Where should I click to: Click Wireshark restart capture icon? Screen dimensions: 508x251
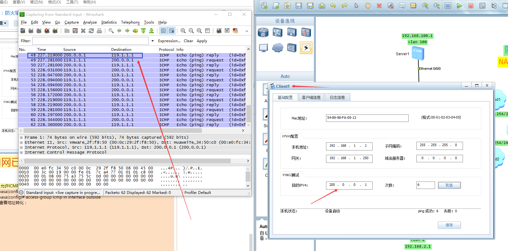(55, 31)
